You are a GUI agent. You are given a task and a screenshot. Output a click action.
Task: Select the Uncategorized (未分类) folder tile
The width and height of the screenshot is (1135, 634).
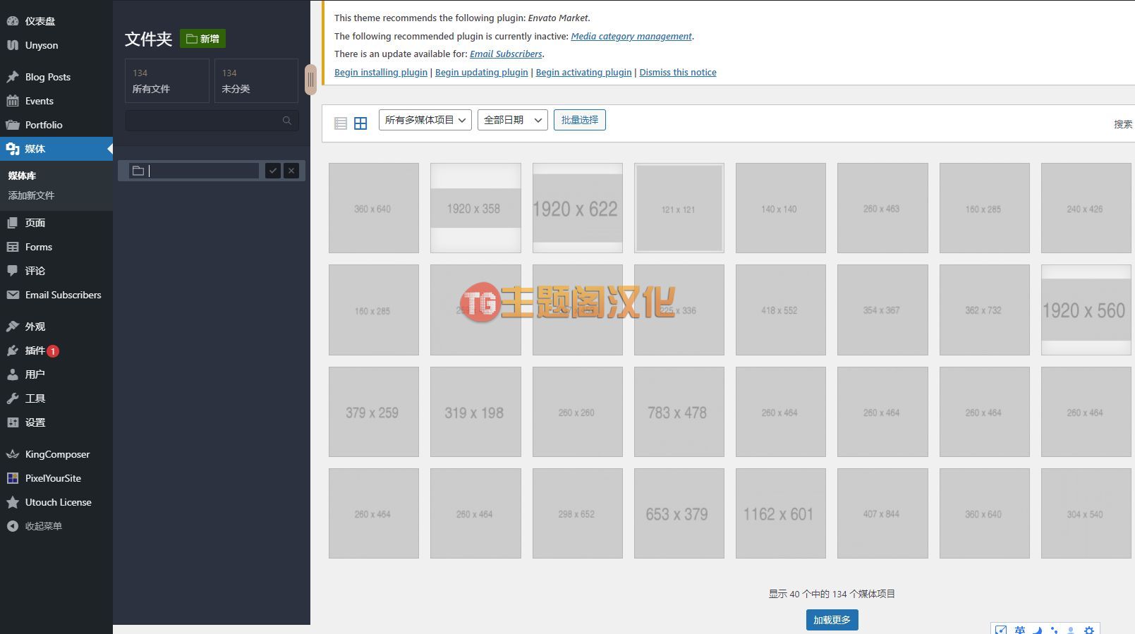(x=256, y=81)
